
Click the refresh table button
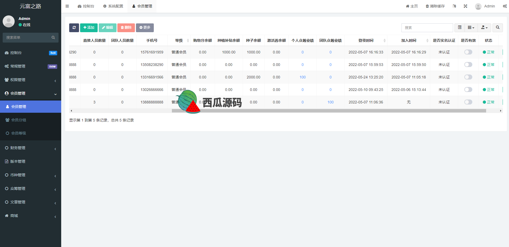pyautogui.click(x=74, y=28)
